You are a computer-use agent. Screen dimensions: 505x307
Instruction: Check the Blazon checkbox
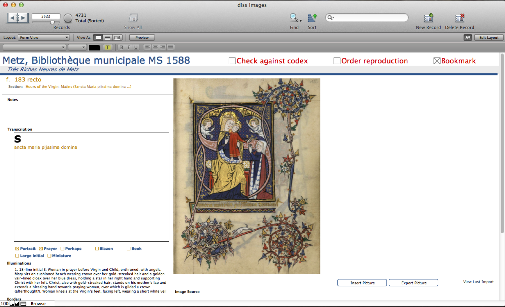[x=97, y=249]
